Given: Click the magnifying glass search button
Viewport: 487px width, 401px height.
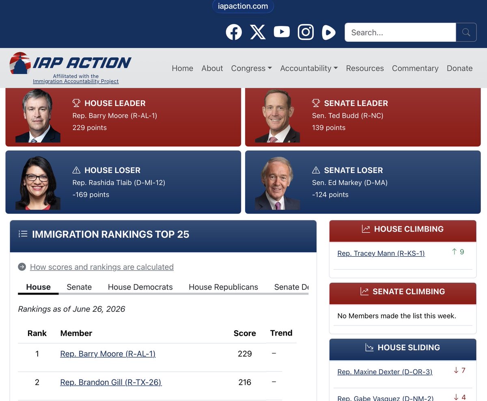Looking at the screenshot, I should tap(466, 32).
